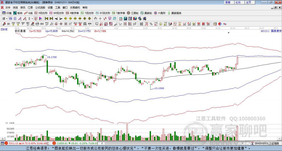
Task: Expand the 日 period dropdown
Action: [7, 19]
